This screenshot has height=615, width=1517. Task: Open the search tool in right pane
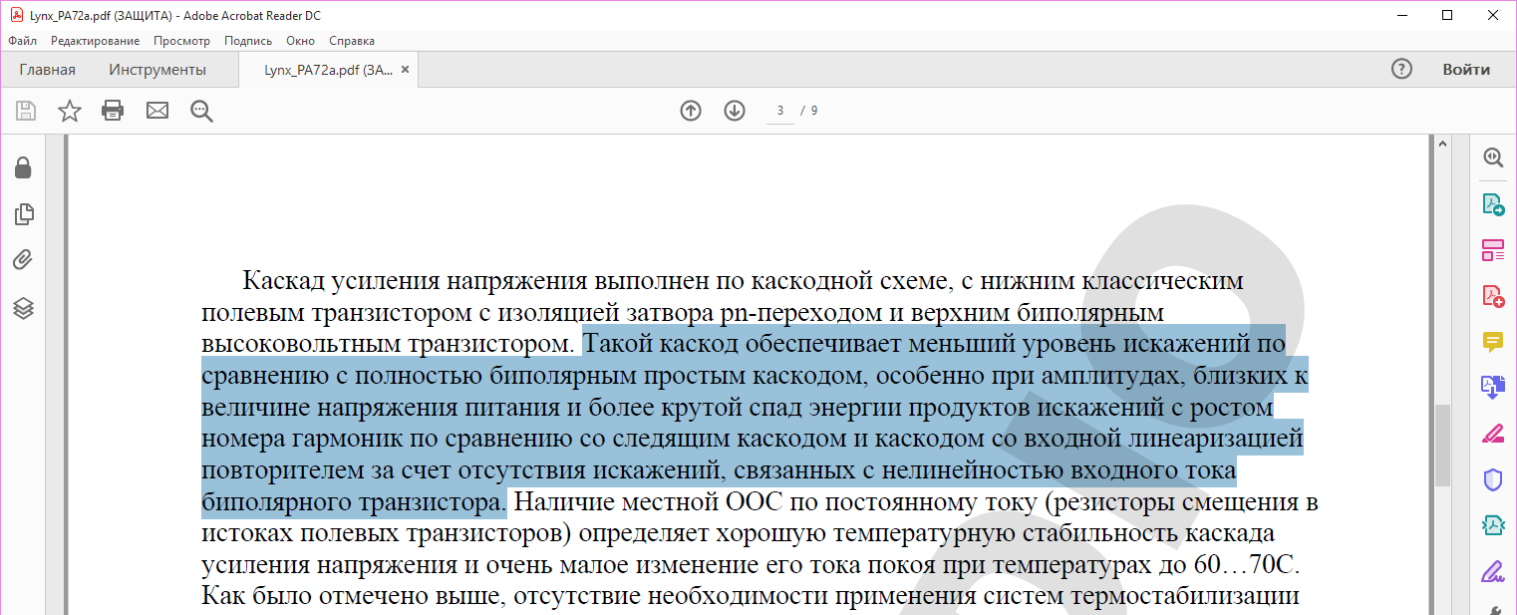coord(1492,157)
